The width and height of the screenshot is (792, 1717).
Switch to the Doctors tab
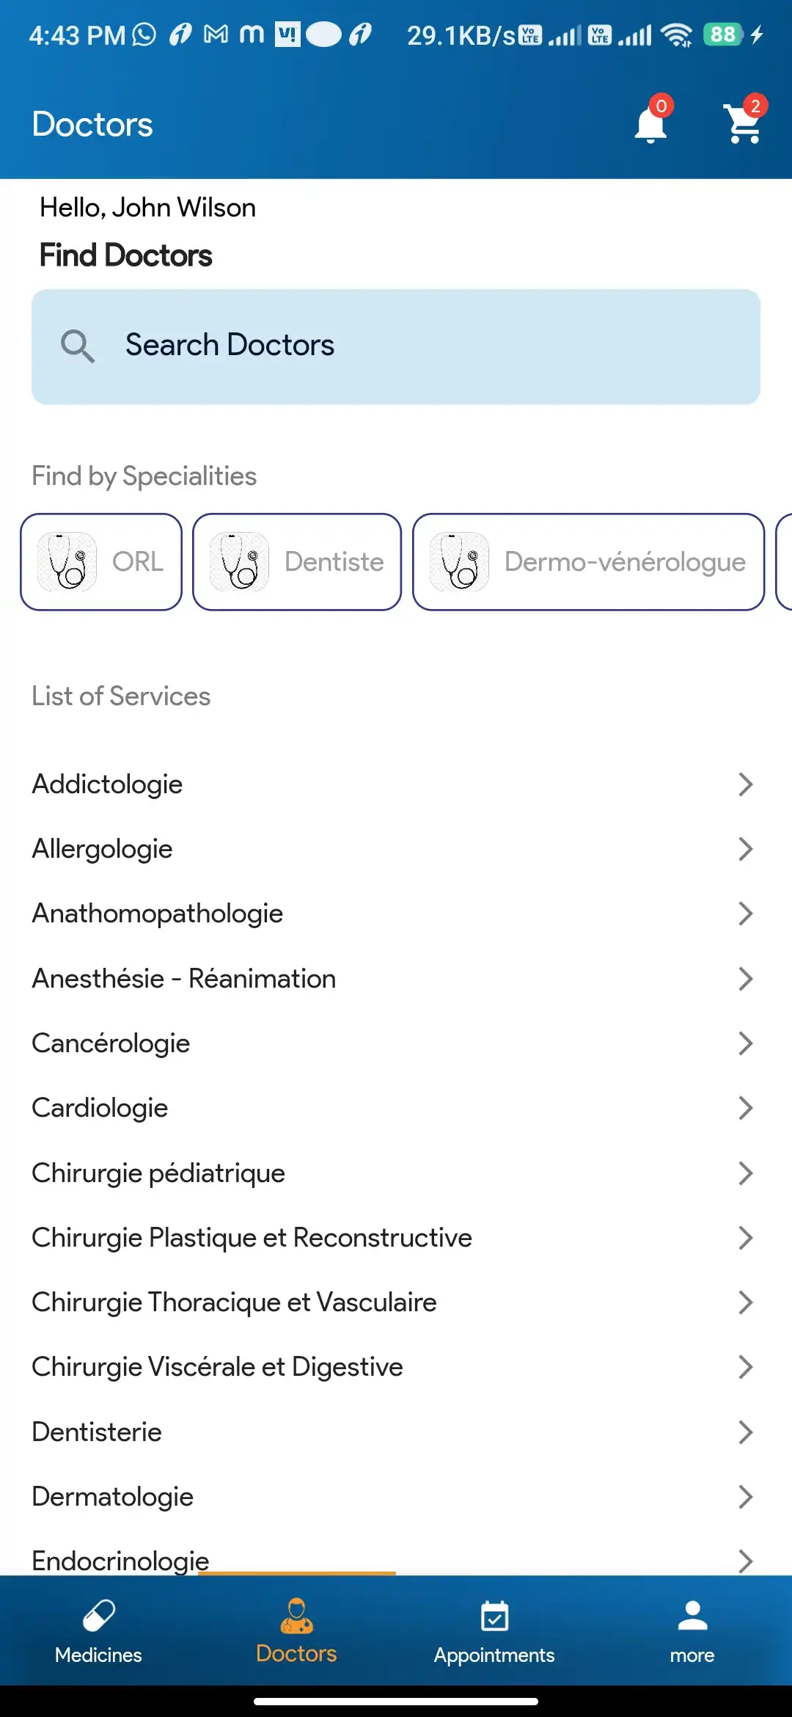tap(296, 1630)
